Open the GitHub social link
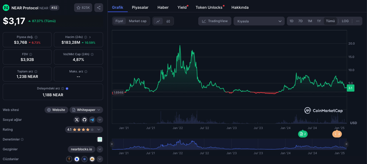This screenshot has height=164, width=367. pyautogui.click(x=85, y=120)
